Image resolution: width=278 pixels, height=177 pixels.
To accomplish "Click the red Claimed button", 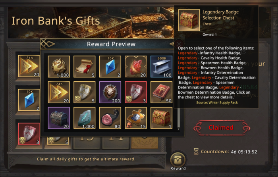I will pos(222,128).
